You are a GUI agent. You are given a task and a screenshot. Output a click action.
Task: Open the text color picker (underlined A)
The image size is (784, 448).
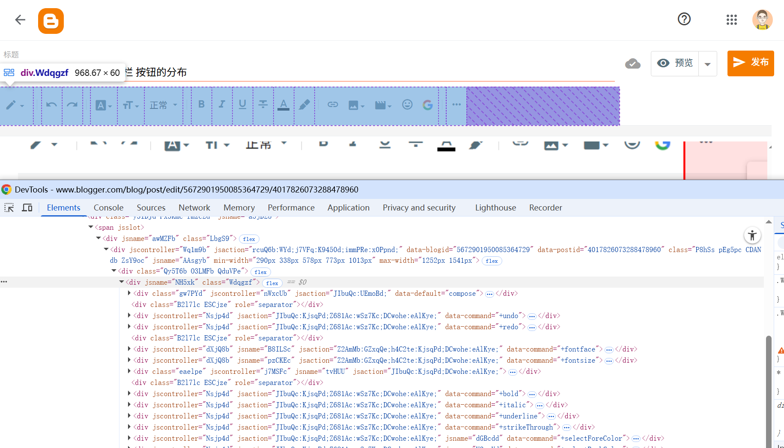point(283,105)
